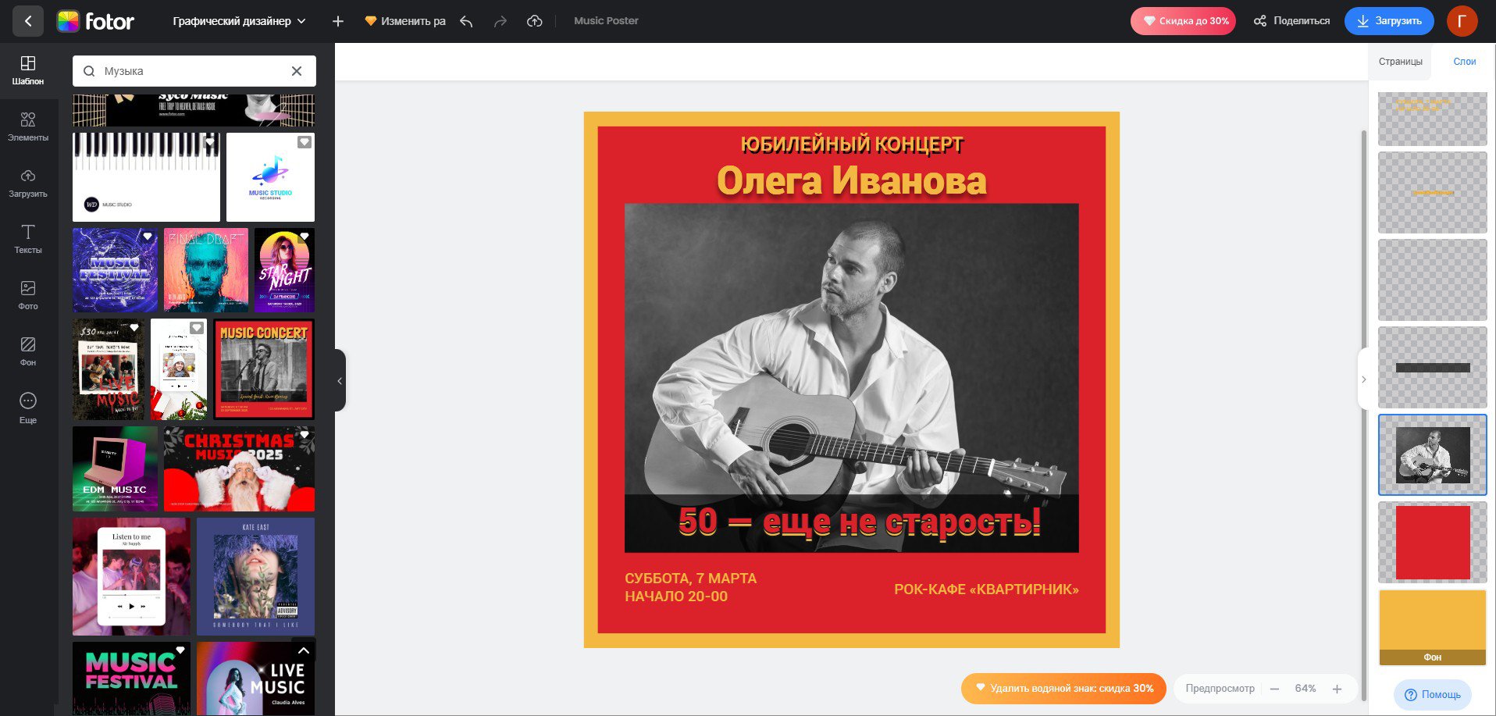Screen dimensions: 1496x716
Task: Switch to the Страницы tab
Action: pyautogui.click(x=1400, y=62)
